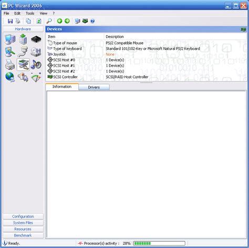The height and width of the screenshot is (248, 249).
Task: Click the 'SCSI Host #2' item text
Action: click(x=64, y=71)
